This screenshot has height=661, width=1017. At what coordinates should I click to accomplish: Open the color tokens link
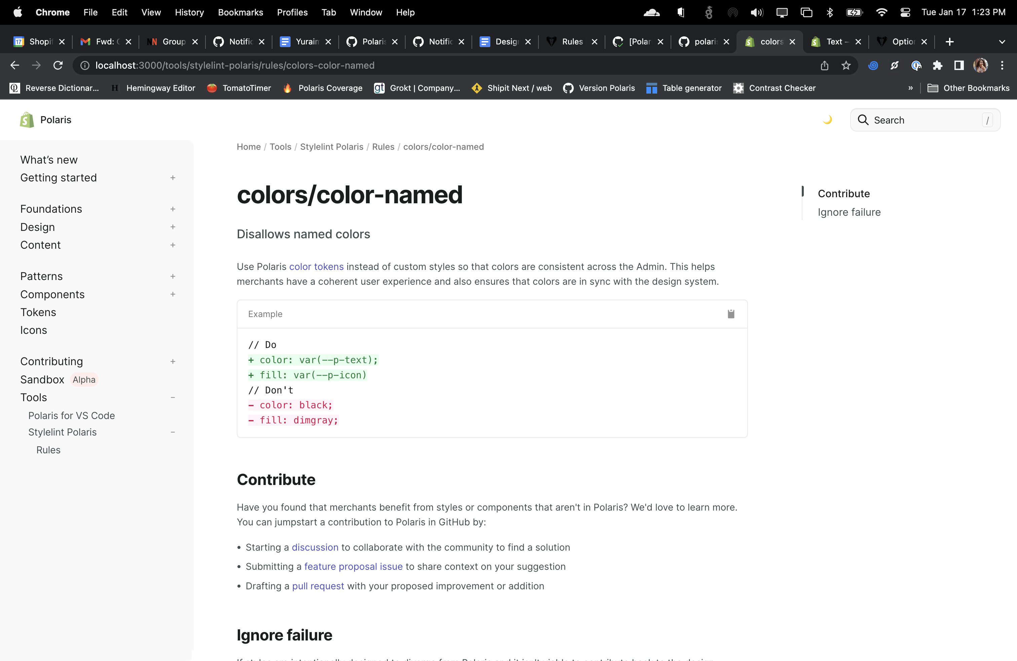tap(316, 267)
